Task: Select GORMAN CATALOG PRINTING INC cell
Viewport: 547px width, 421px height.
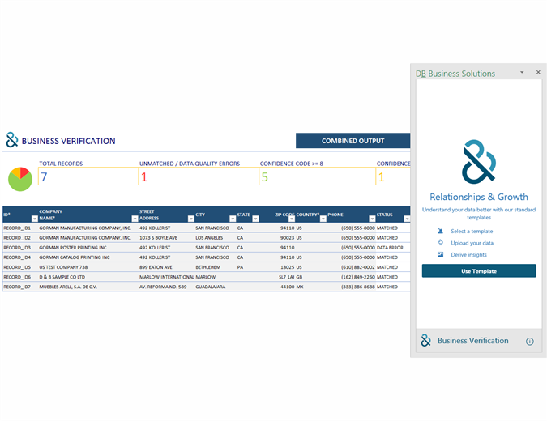Action: point(75,257)
